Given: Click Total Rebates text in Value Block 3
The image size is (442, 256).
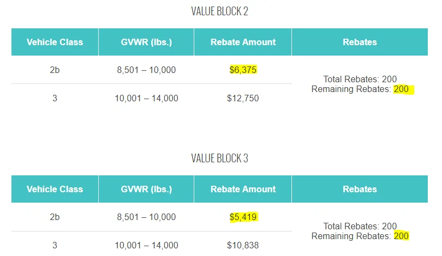Looking at the screenshot, I should coord(360,227).
